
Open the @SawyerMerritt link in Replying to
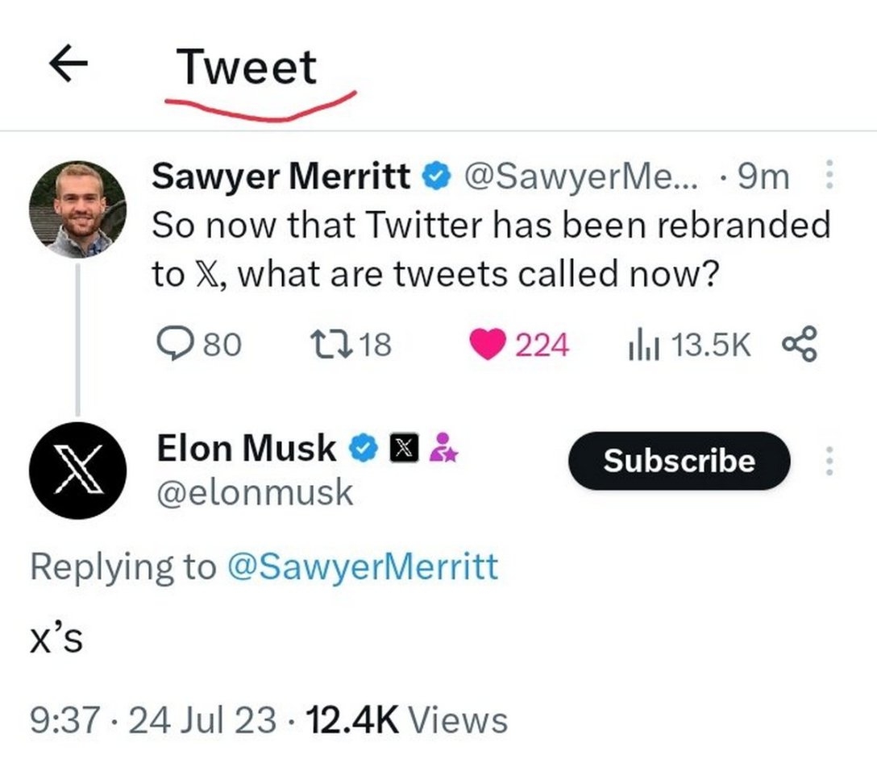pos(363,567)
